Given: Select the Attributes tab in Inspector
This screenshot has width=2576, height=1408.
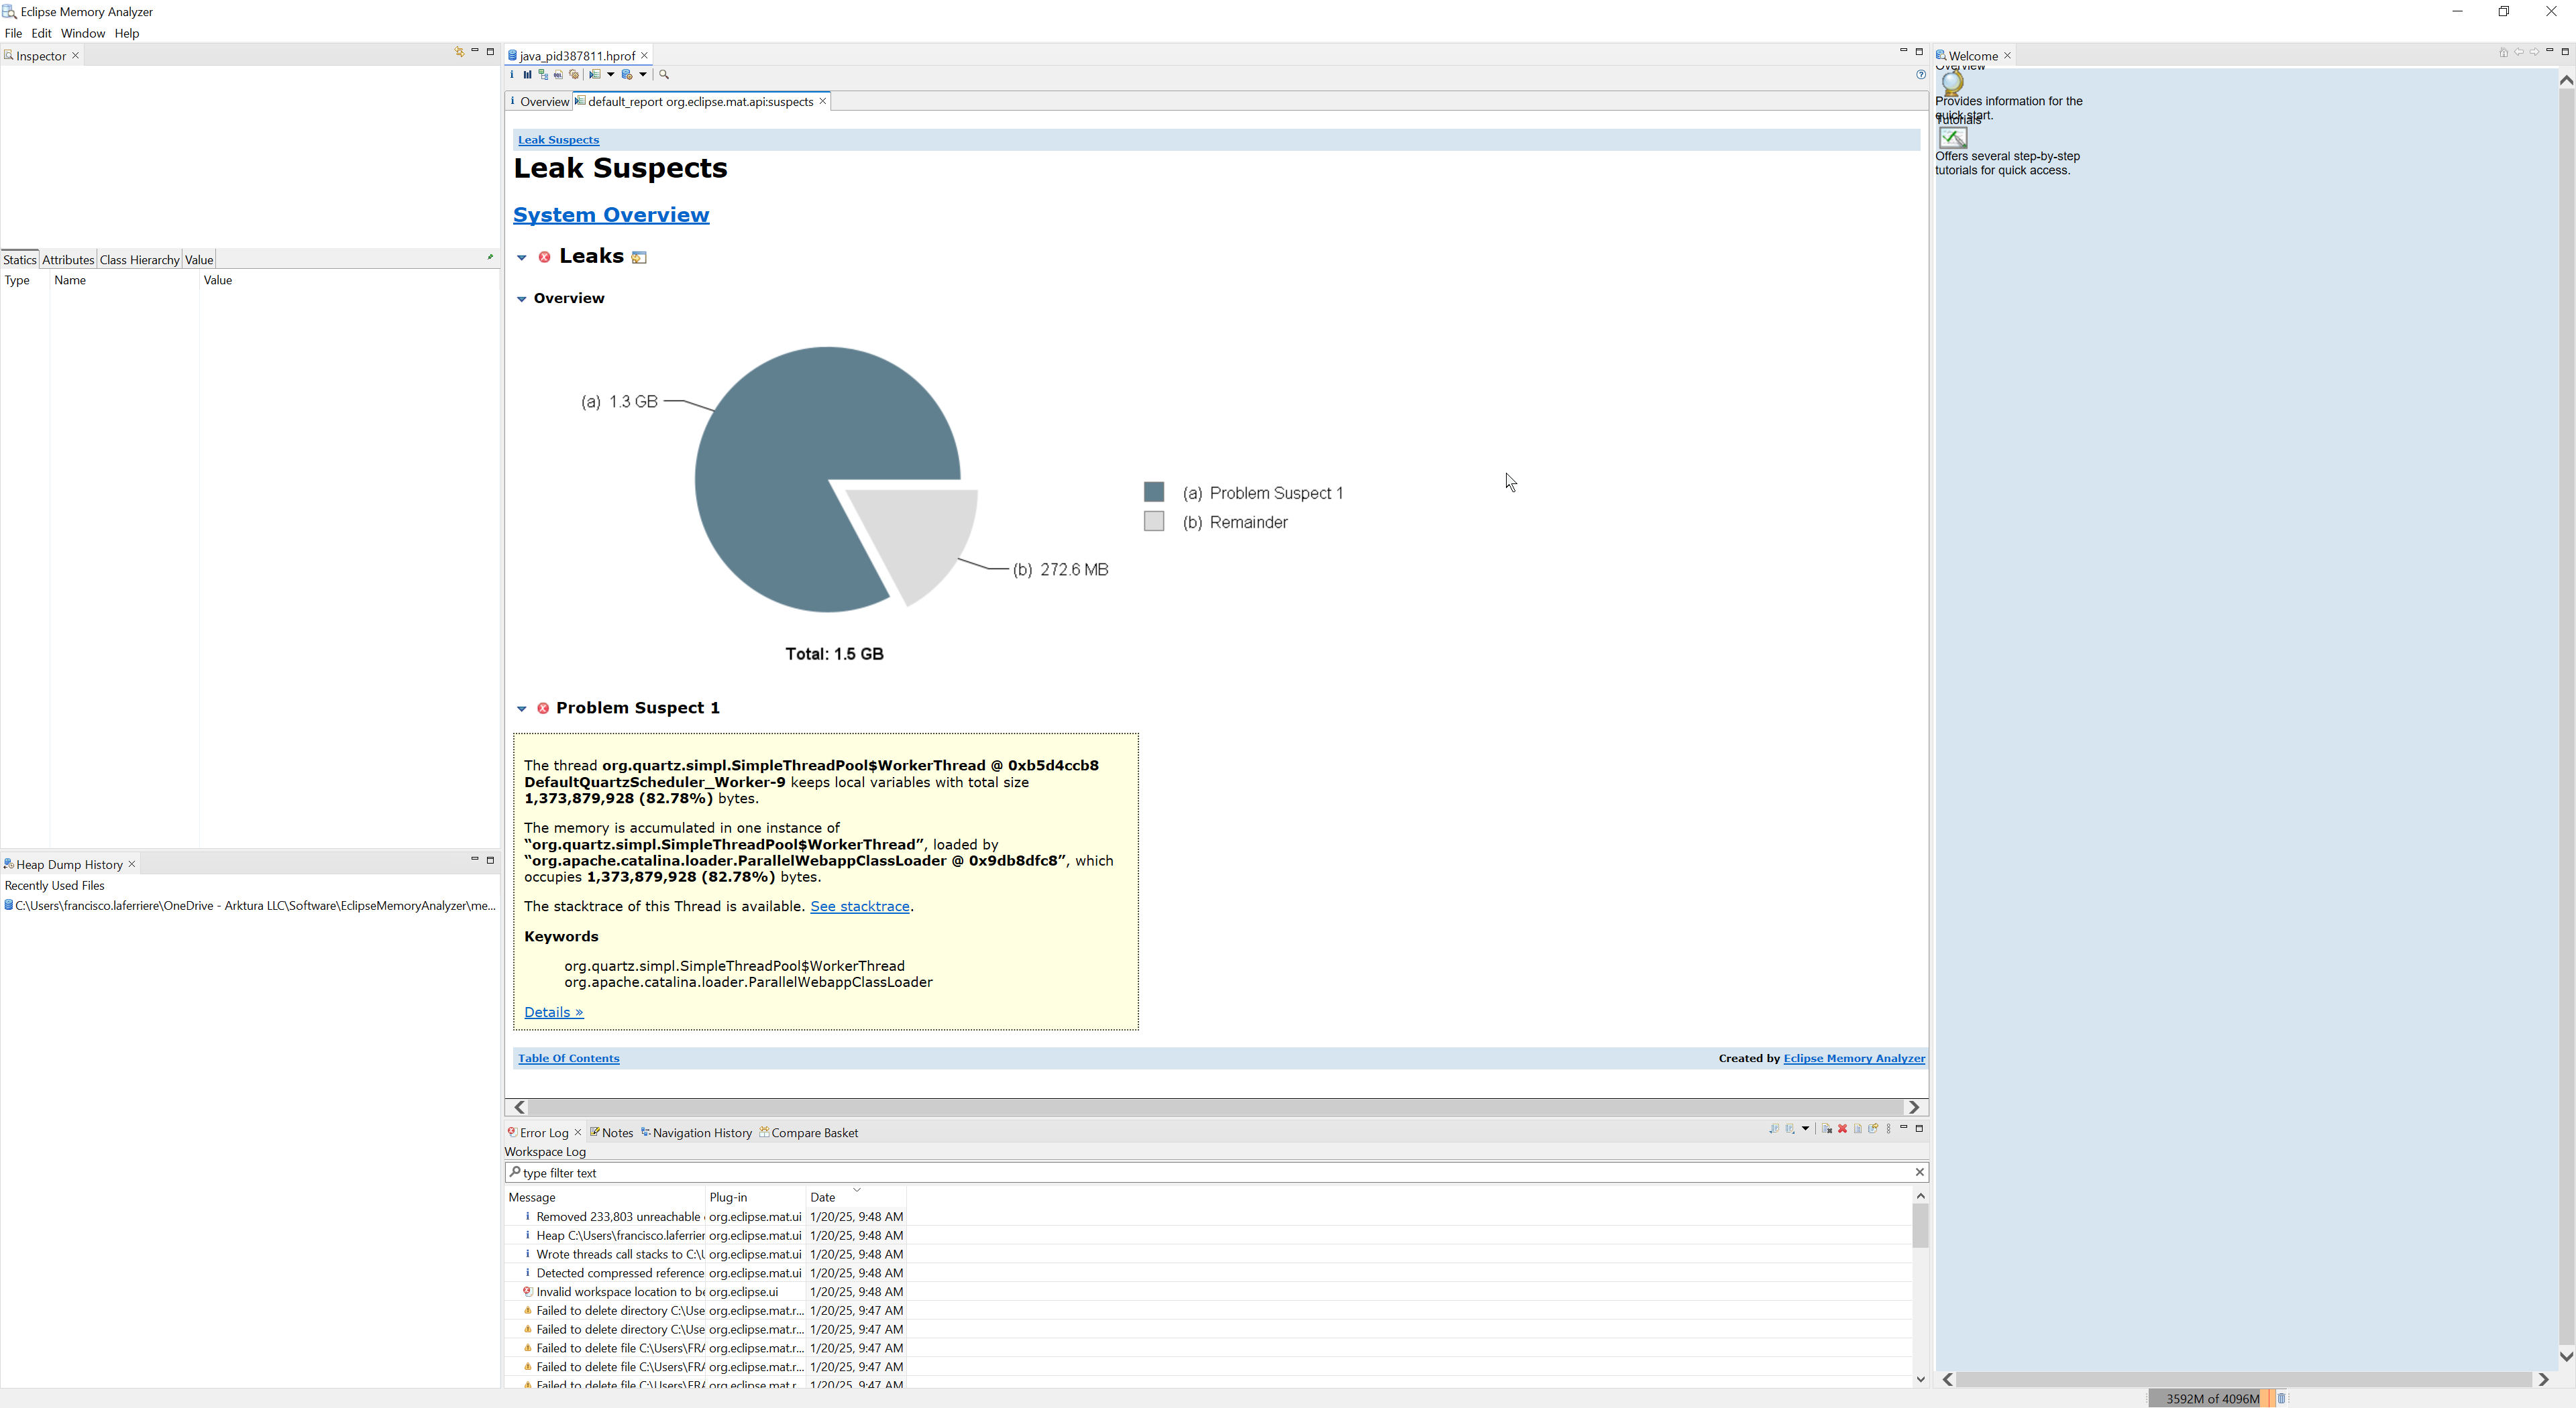Looking at the screenshot, I should point(68,260).
